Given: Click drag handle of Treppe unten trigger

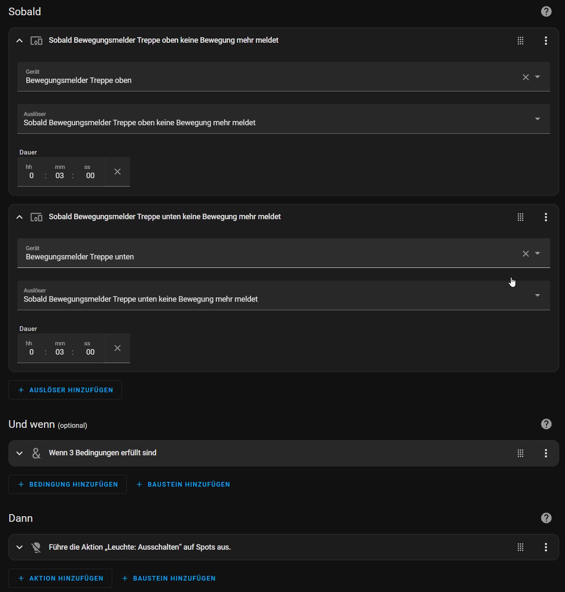Looking at the screenshot, I should click(521, 217).
